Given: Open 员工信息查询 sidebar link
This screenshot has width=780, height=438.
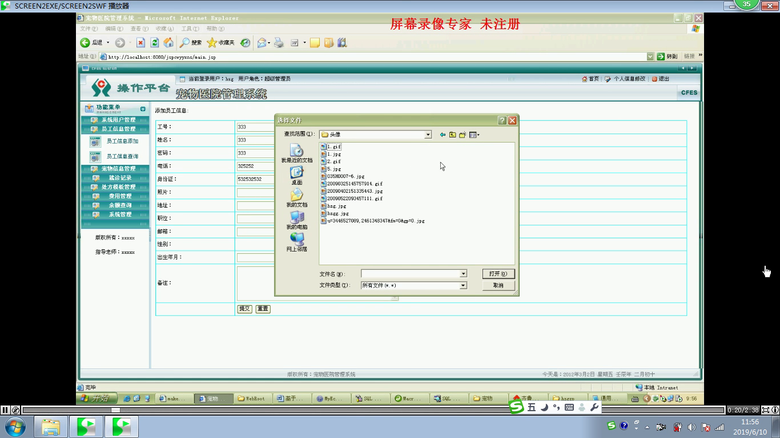Looking at the screenshot, I should tap(122, 156).
